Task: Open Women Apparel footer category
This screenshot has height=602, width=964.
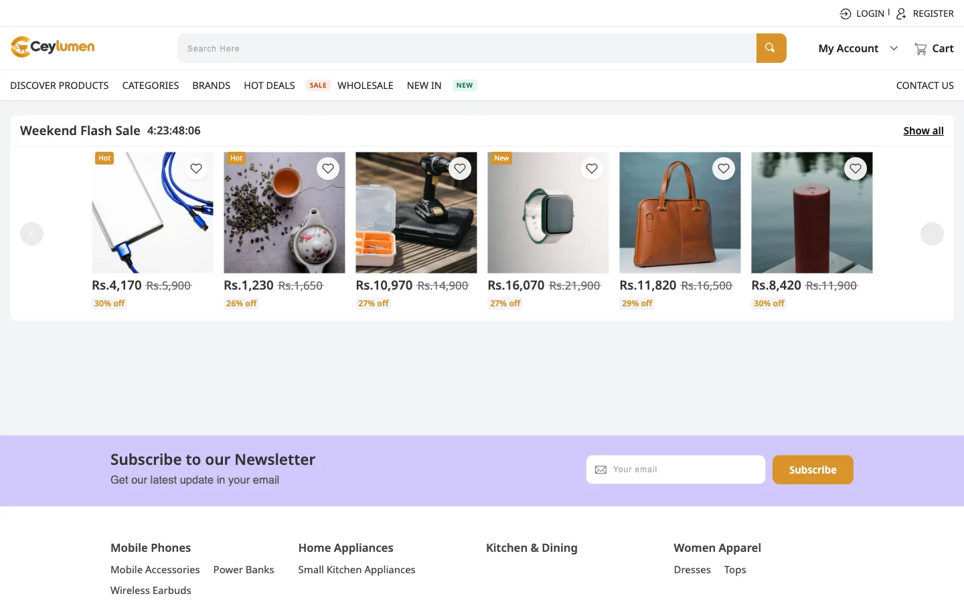Action: pyautogui.click(x=717, y=548)
